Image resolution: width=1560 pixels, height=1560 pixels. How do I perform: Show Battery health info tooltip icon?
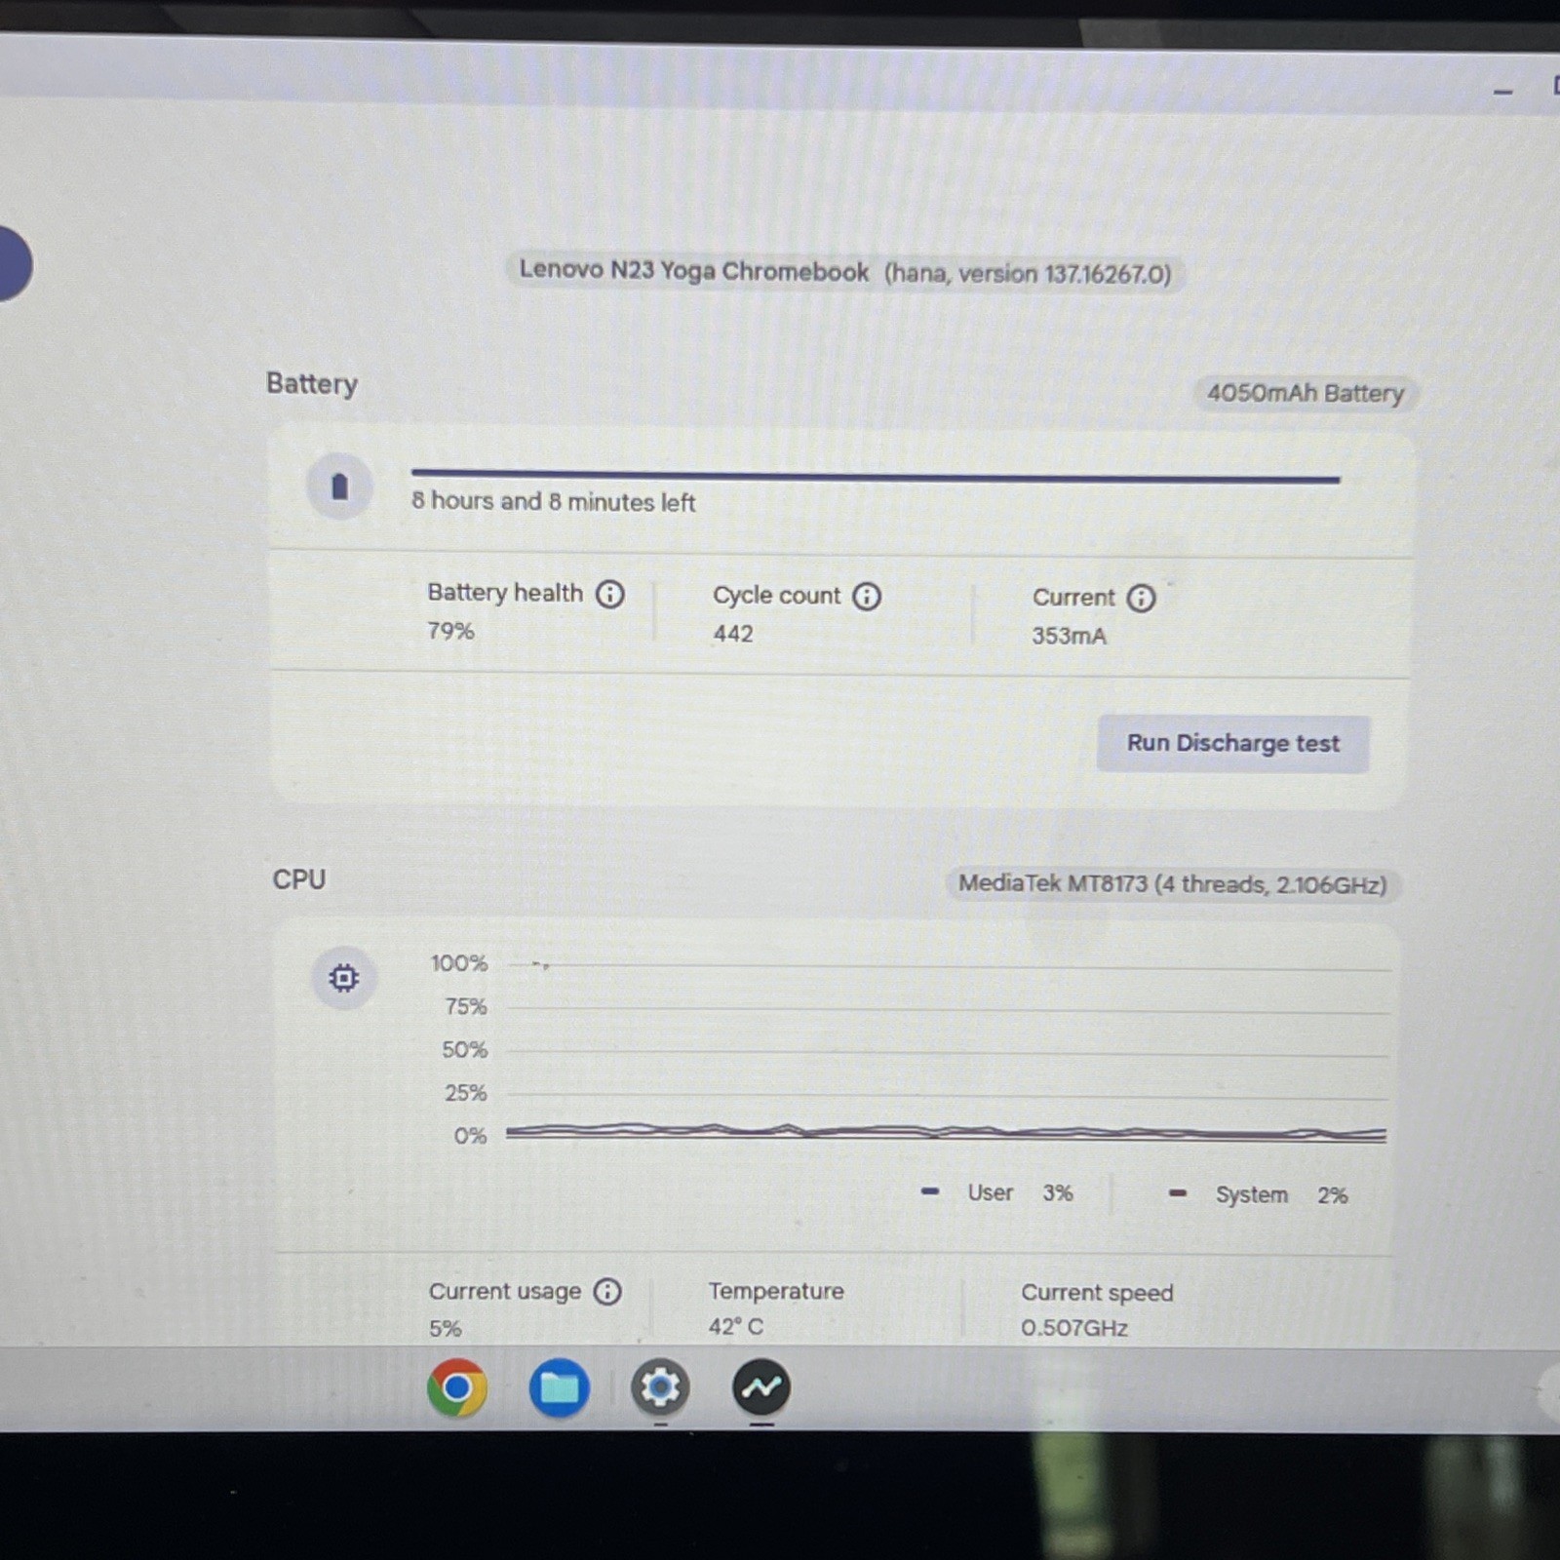tap(610, 594)
